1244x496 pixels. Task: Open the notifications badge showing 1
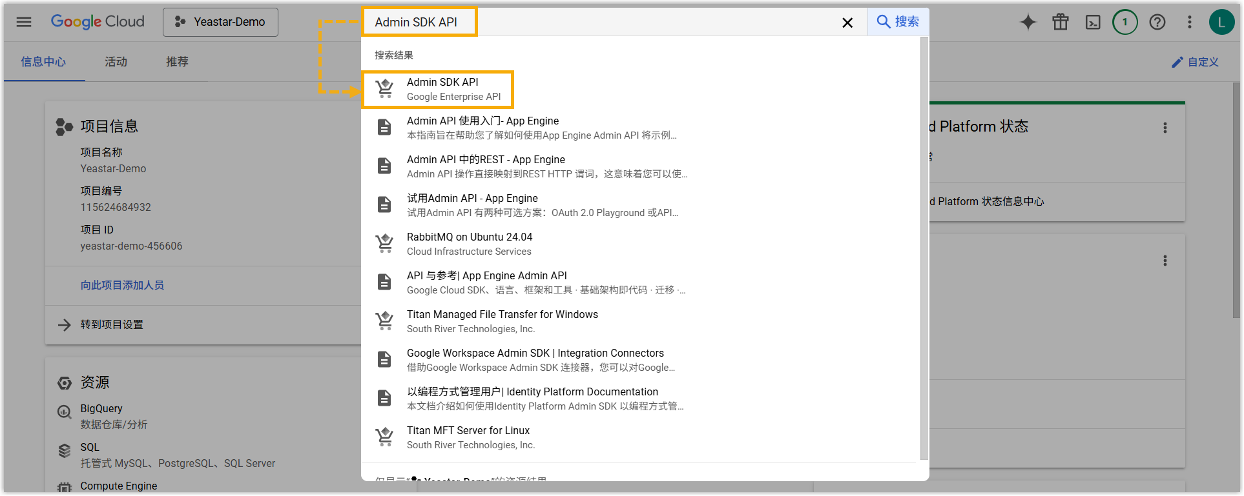(1125, 22)
